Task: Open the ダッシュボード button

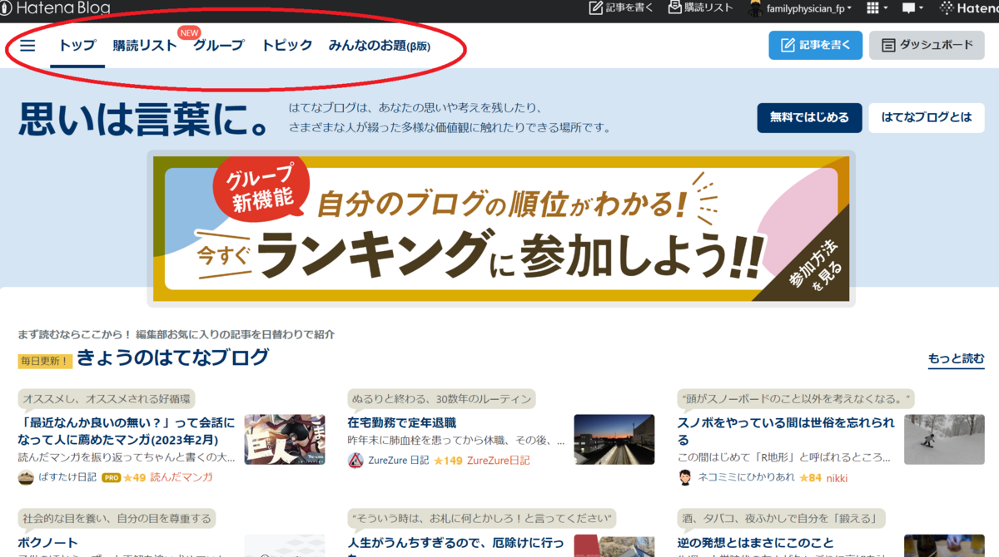Action: (926, 45)
